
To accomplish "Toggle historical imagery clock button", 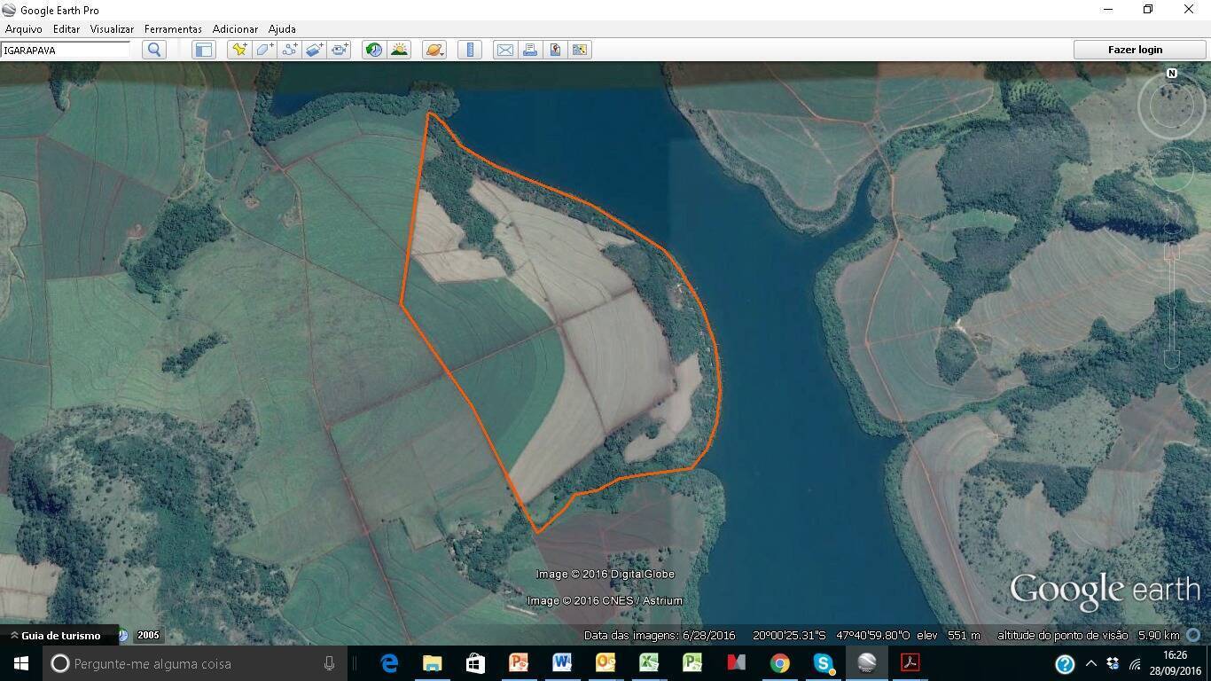I will pos(374,50).
